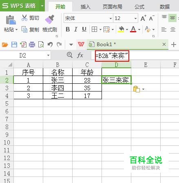Align text to vertical middle

[x=172, y=18]
